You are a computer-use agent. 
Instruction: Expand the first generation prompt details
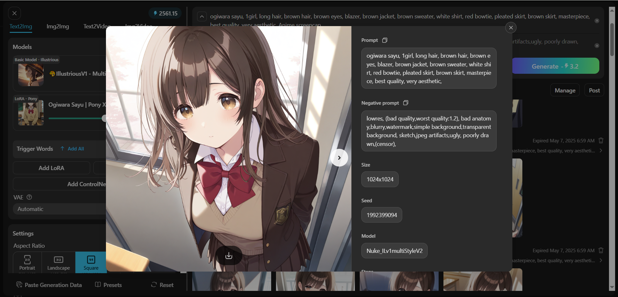tap(601, 150)
